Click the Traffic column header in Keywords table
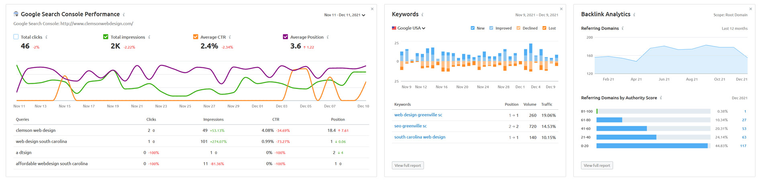 pyautogui.click(x=547, y=105)
